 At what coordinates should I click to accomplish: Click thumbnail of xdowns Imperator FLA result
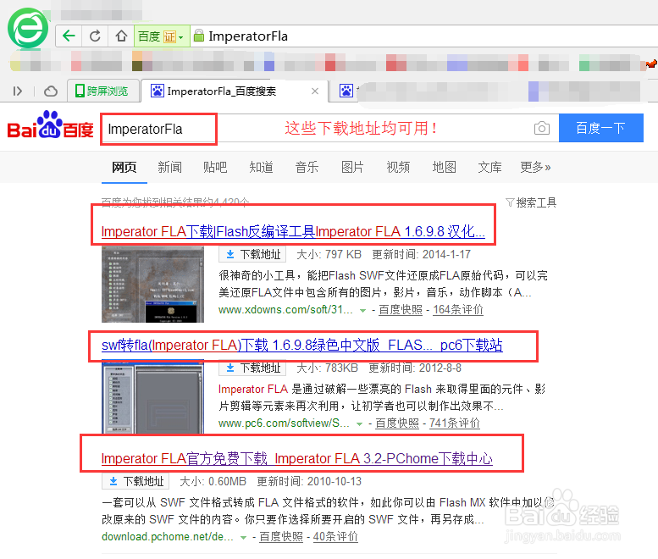152,285
